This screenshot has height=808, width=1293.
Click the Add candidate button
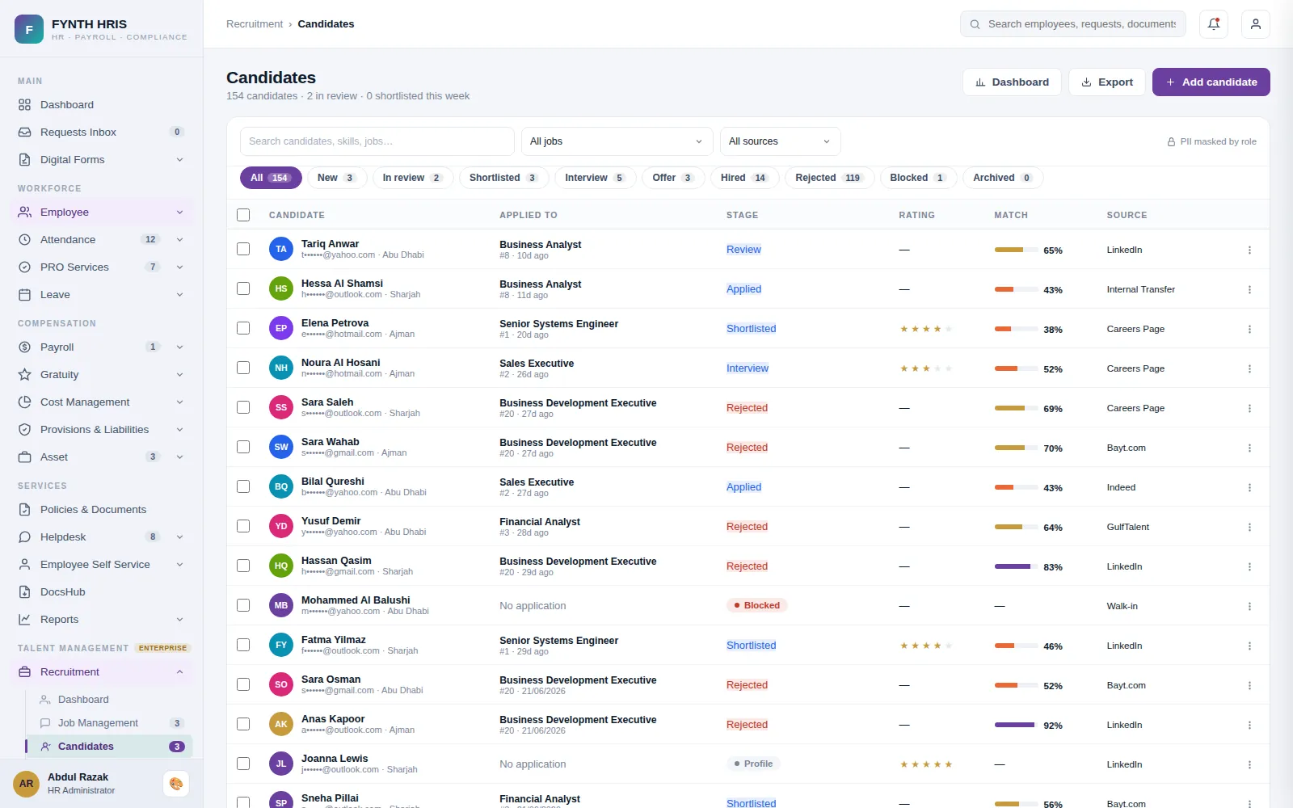(1211, 82)
